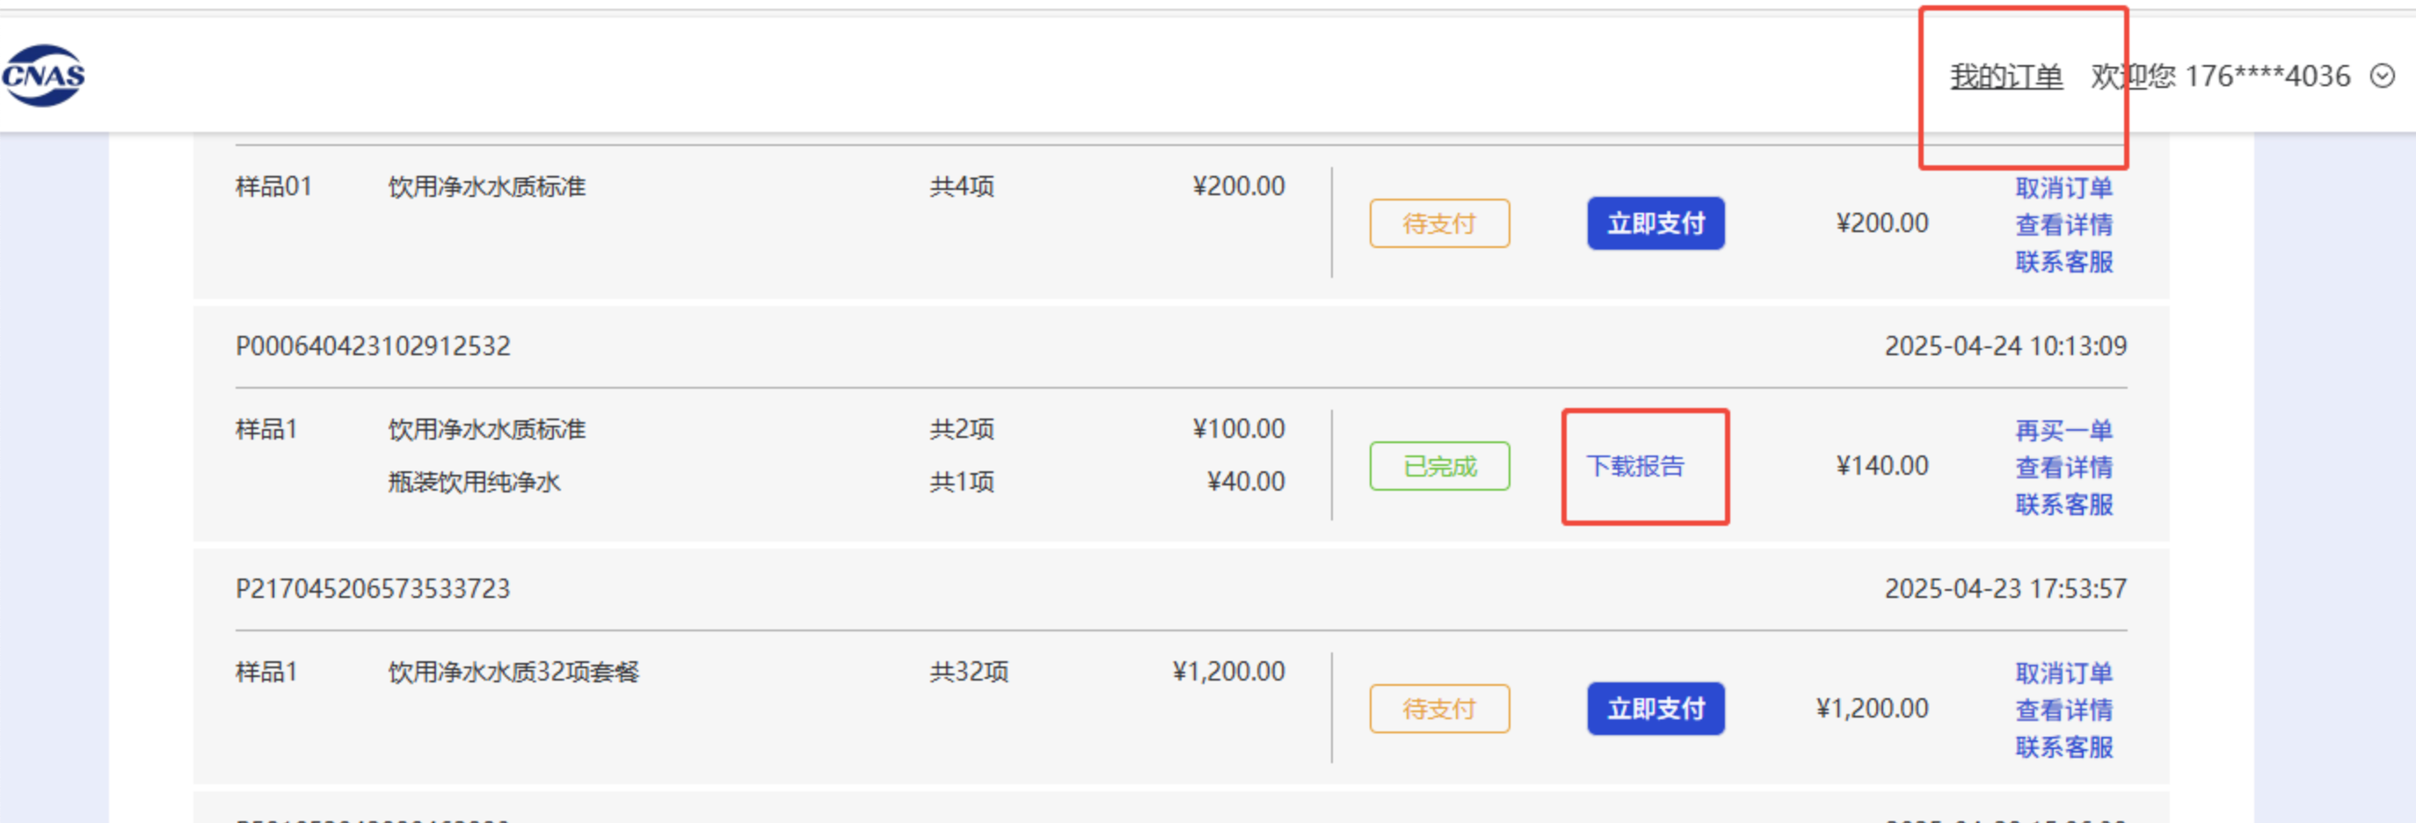Open 查看详情 for the 32项套餐 order
This screenshot has height=823, width=2416.
pyautogui.click(x=2063, y=710)
